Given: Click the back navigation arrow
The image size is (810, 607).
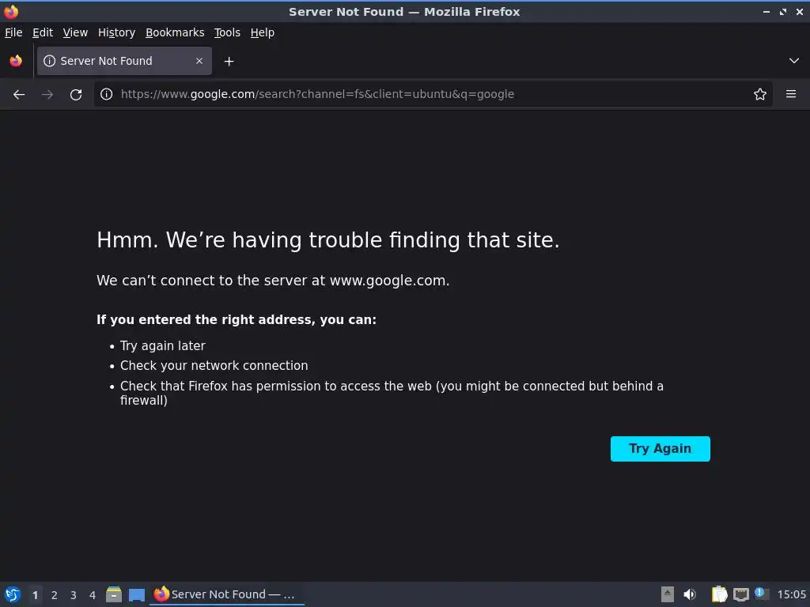Looking at the screenshot, I should coord(19,94).
